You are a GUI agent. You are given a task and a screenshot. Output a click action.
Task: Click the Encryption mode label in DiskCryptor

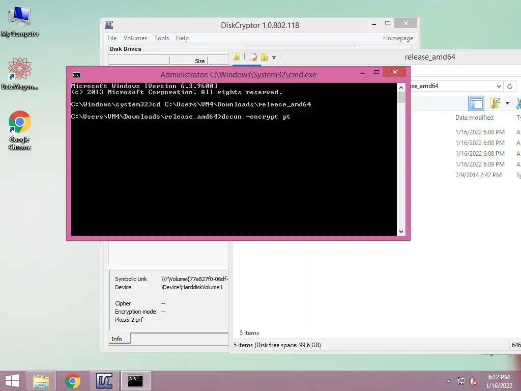point(135,312)
